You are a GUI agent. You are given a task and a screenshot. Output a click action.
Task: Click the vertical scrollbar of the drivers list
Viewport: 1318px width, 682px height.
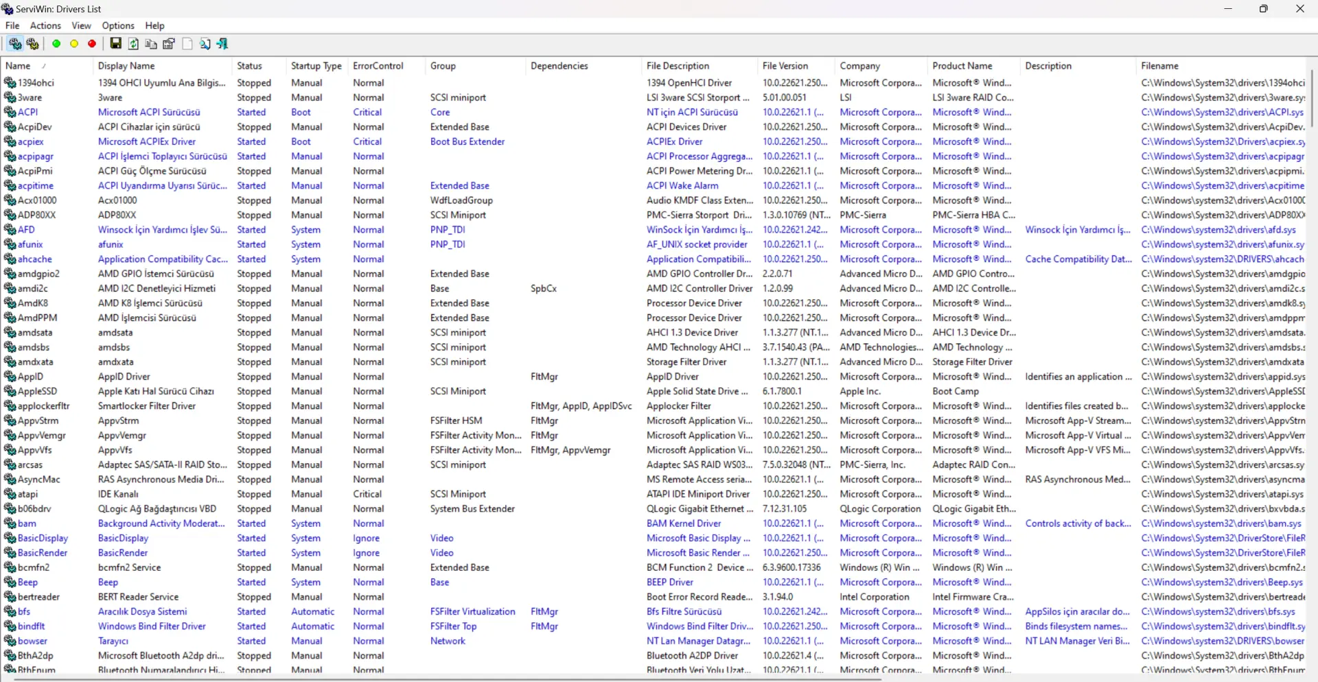[x=1313, y=98]
